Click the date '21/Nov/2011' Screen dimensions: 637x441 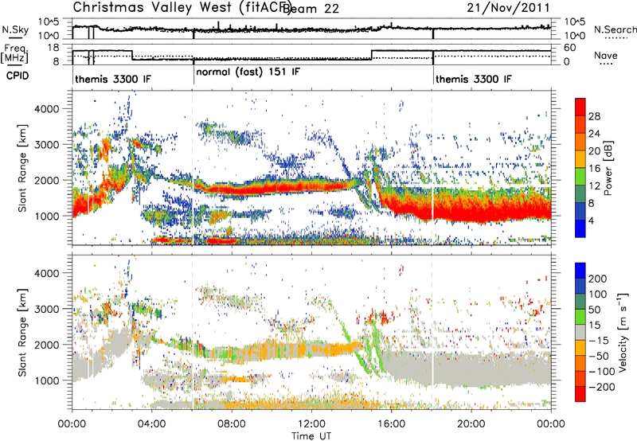pos(508,7)
